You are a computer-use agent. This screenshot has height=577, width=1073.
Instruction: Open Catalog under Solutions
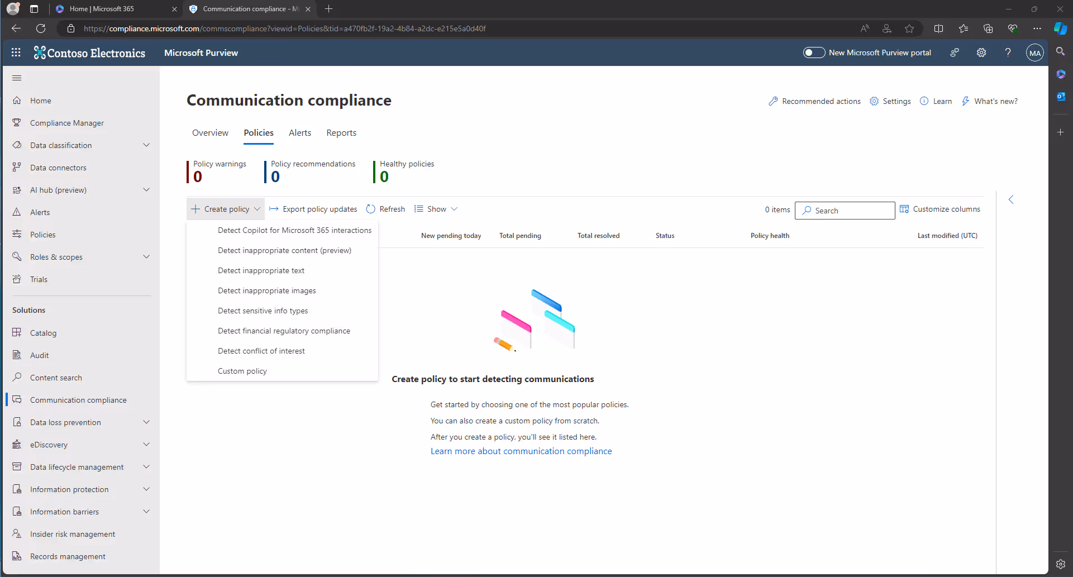(43, 333)
